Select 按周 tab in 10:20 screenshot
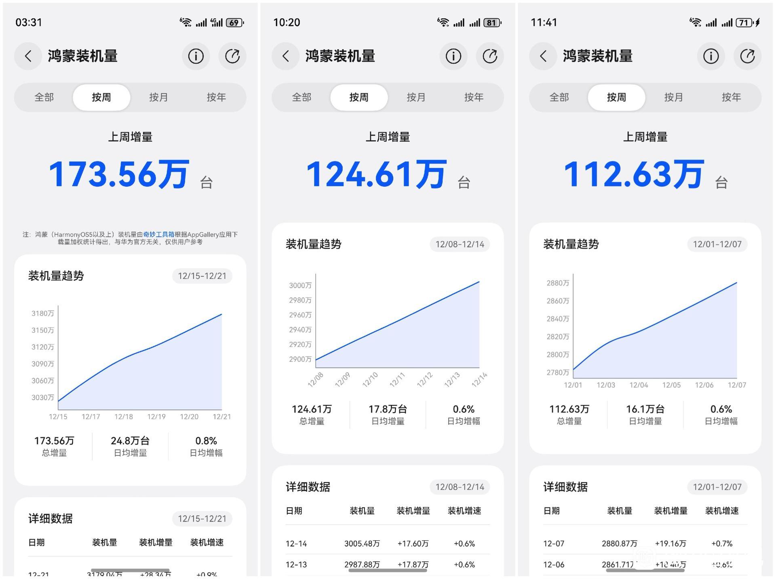The height and width of the screenshot is (579, 776). [x=359, y=97]
